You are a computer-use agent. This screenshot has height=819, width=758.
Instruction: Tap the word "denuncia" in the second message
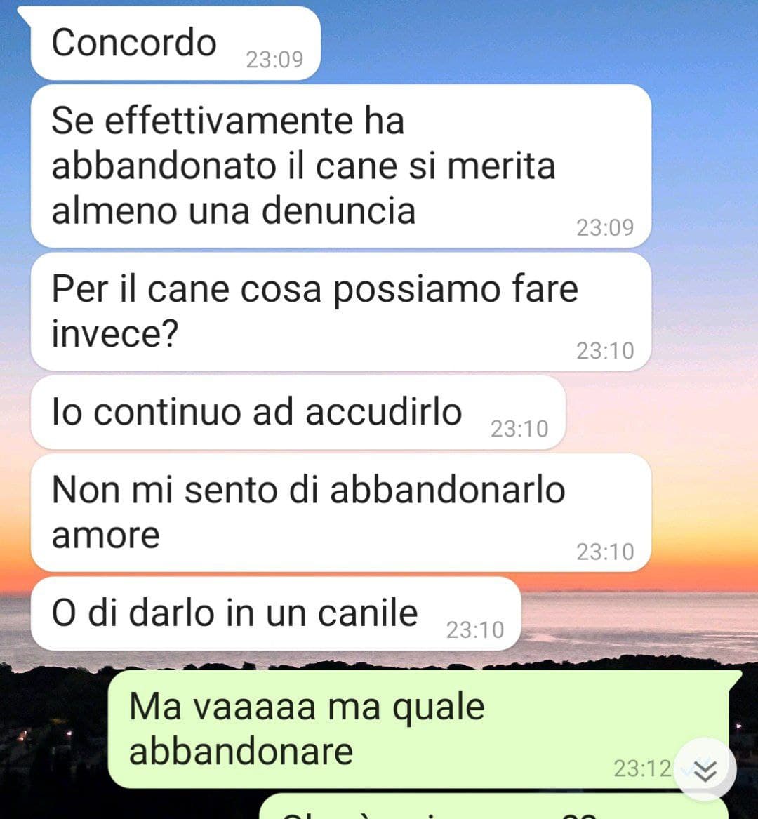(x=338, y=211)
